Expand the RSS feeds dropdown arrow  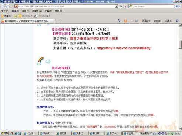pyautogui.click(x=129, y=21)
